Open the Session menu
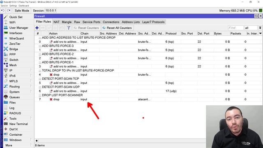The height and width of the screenshot is (148, 263). tap(4, 6)
